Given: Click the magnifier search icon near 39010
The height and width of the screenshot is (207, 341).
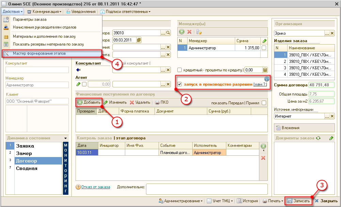Looking at the screenshot, I should coord(168,33).
